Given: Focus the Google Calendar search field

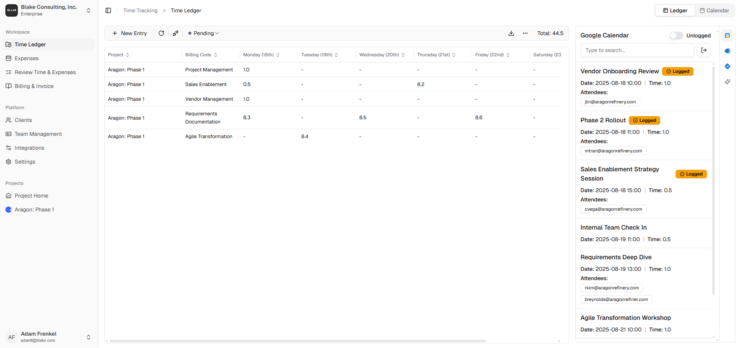Looking at the screenshot, I should 637,50.
